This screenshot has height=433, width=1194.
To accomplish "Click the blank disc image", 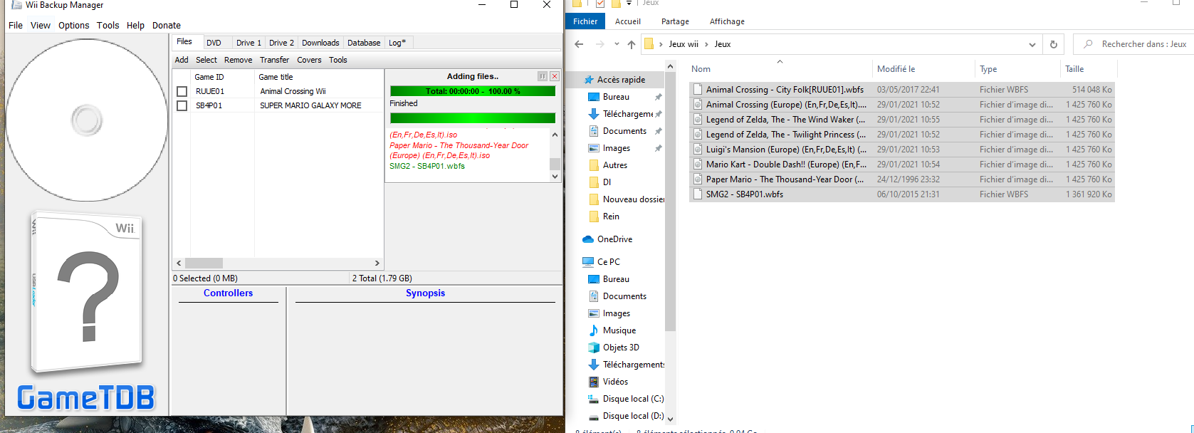I will click(x=87, y=120).
